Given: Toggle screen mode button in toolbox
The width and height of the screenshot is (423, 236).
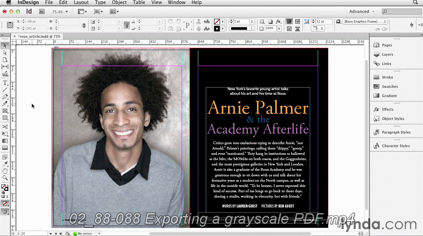Looking at the screenshot, I should point(5,211).
